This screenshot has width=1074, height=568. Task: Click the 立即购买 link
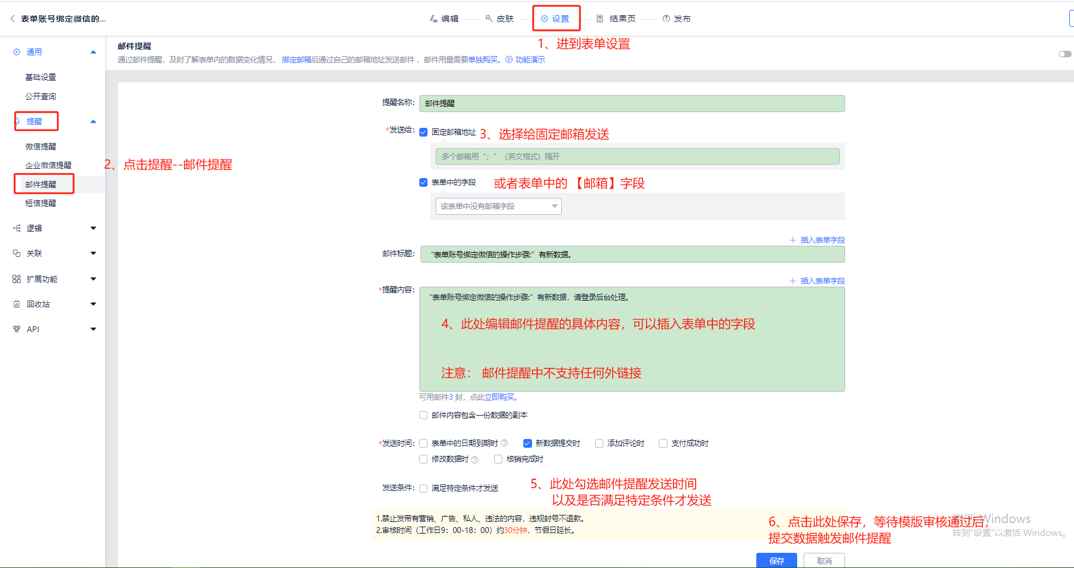499,397
